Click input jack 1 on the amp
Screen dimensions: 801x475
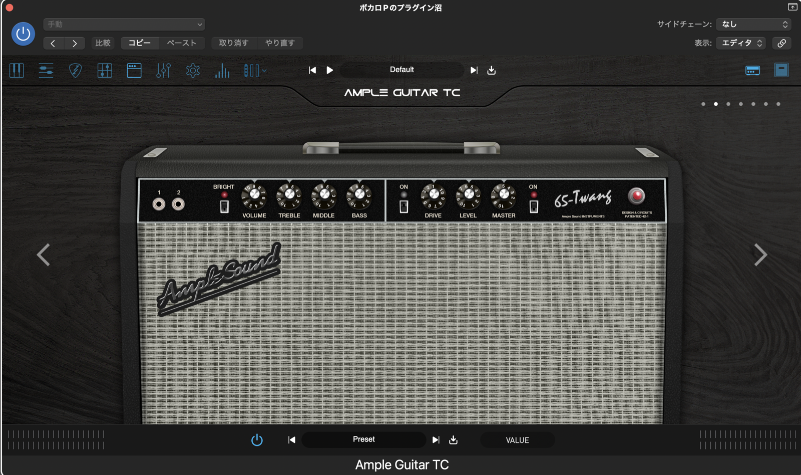[159, 204]
